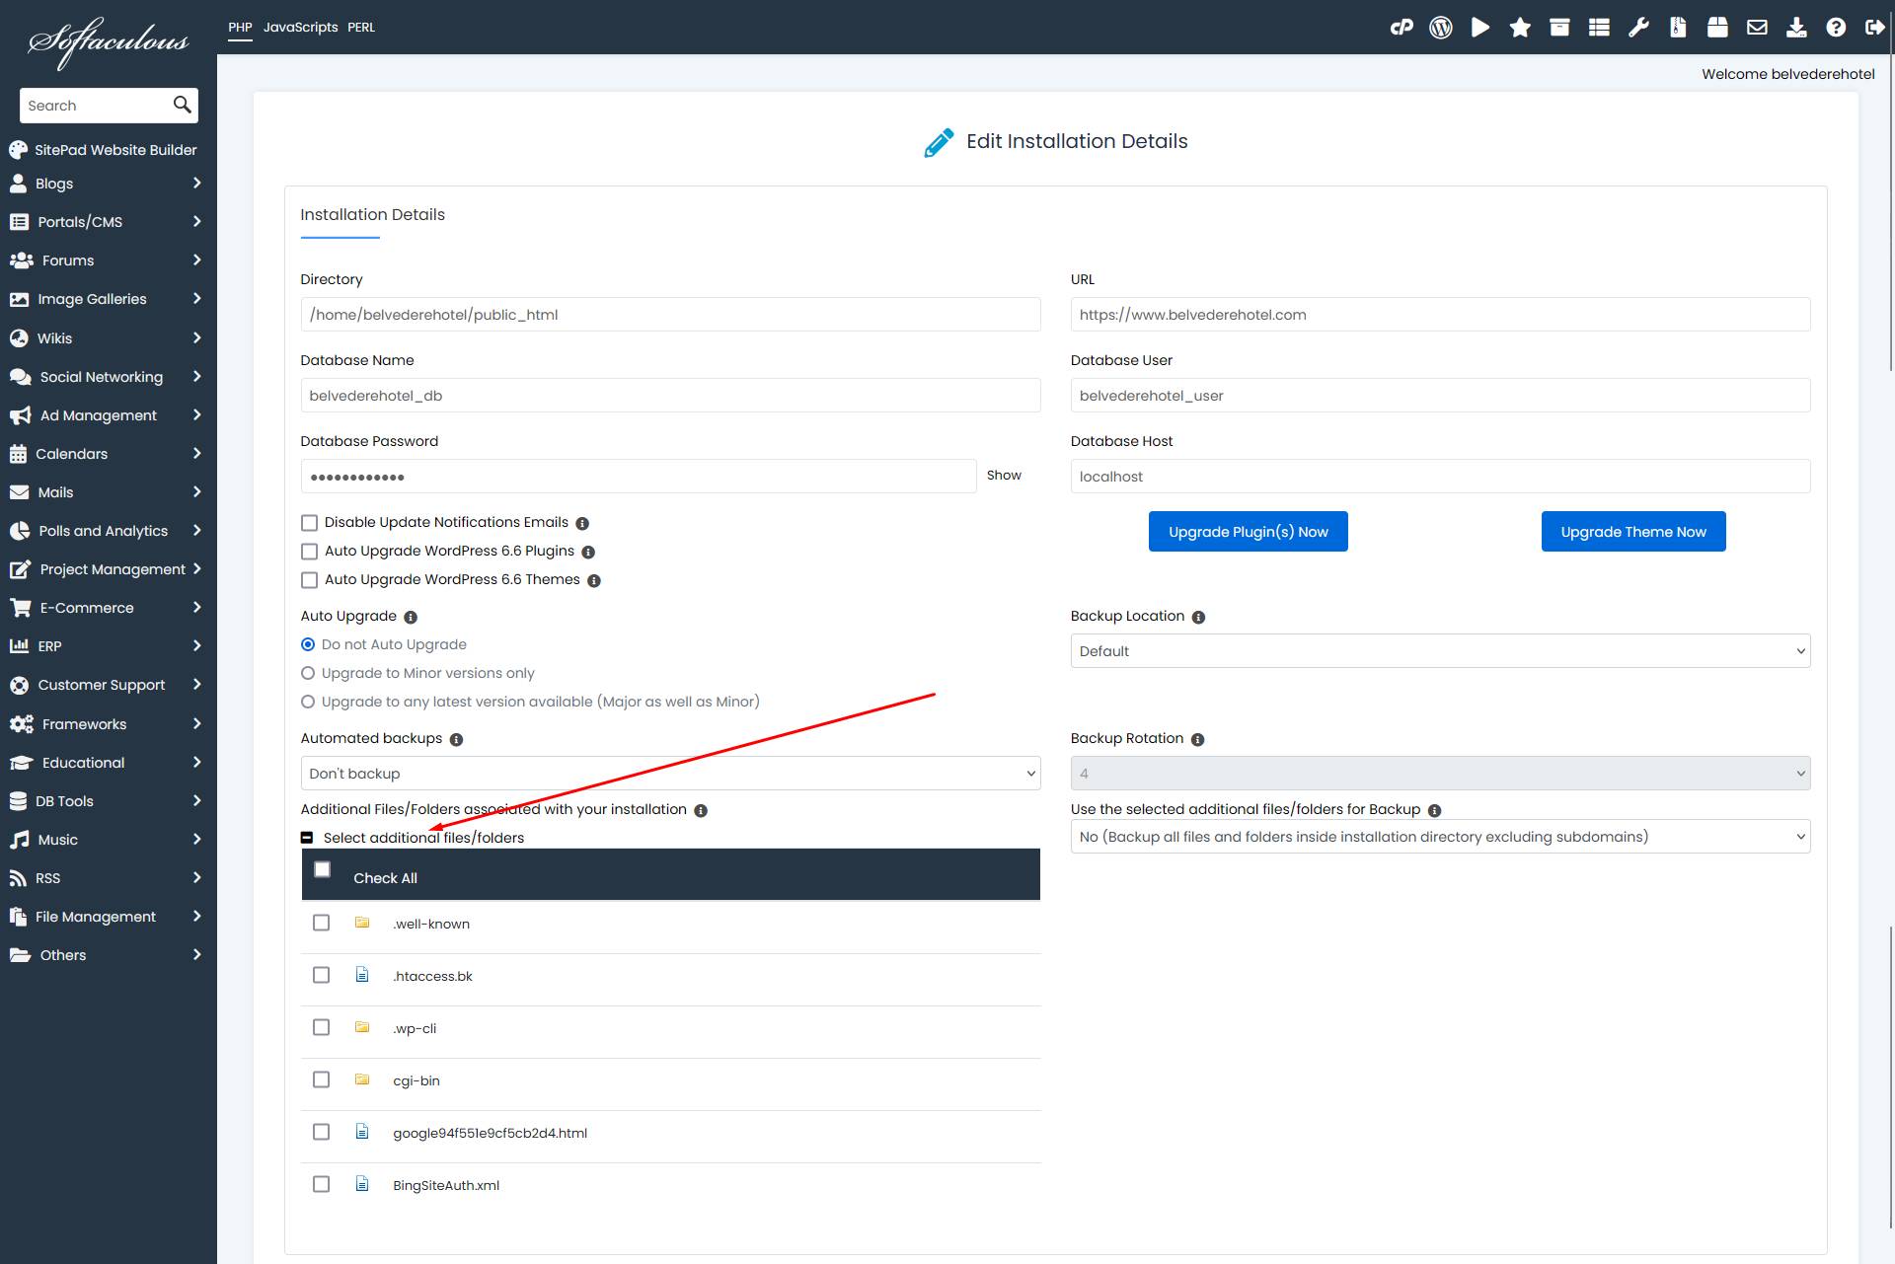Check the .htaccess.bk file checkbox

coord(321,975)
